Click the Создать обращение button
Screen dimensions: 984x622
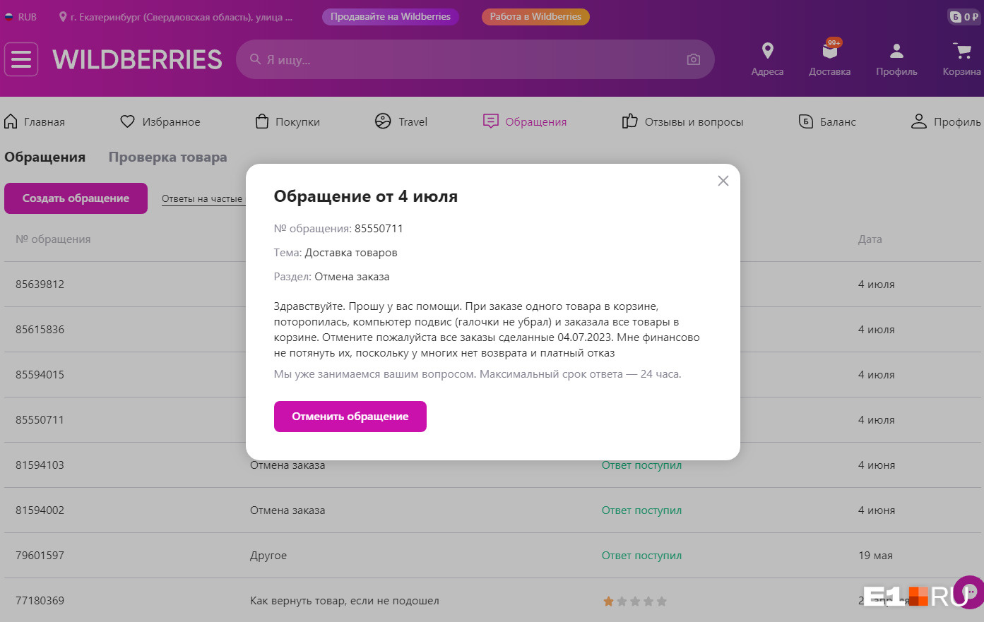pos(76,198)
